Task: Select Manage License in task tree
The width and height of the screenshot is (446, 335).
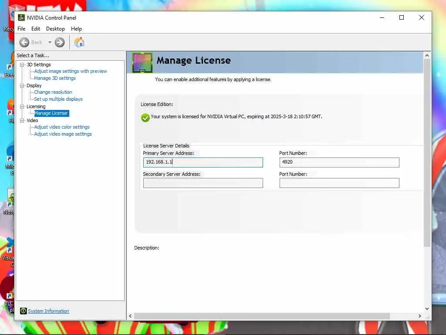Action: pos(51,113)
